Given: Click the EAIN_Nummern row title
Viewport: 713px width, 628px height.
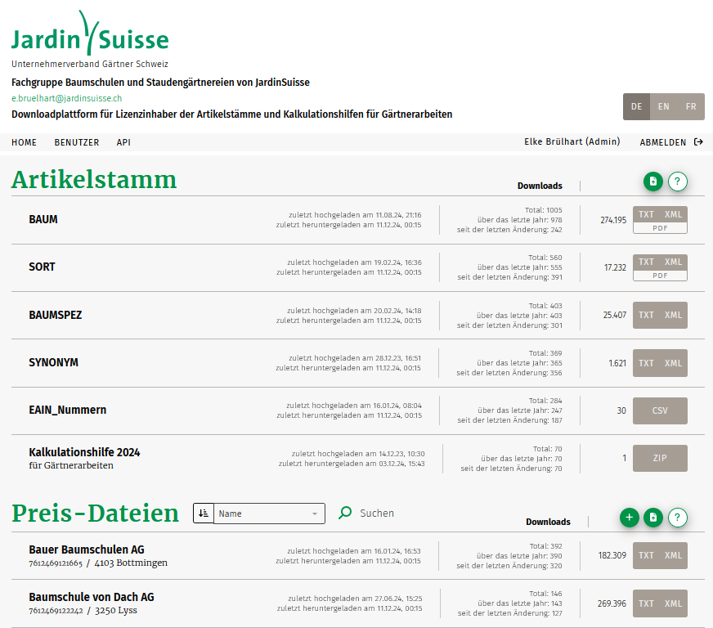Looking at the screenshot, I should pos(68,410).
